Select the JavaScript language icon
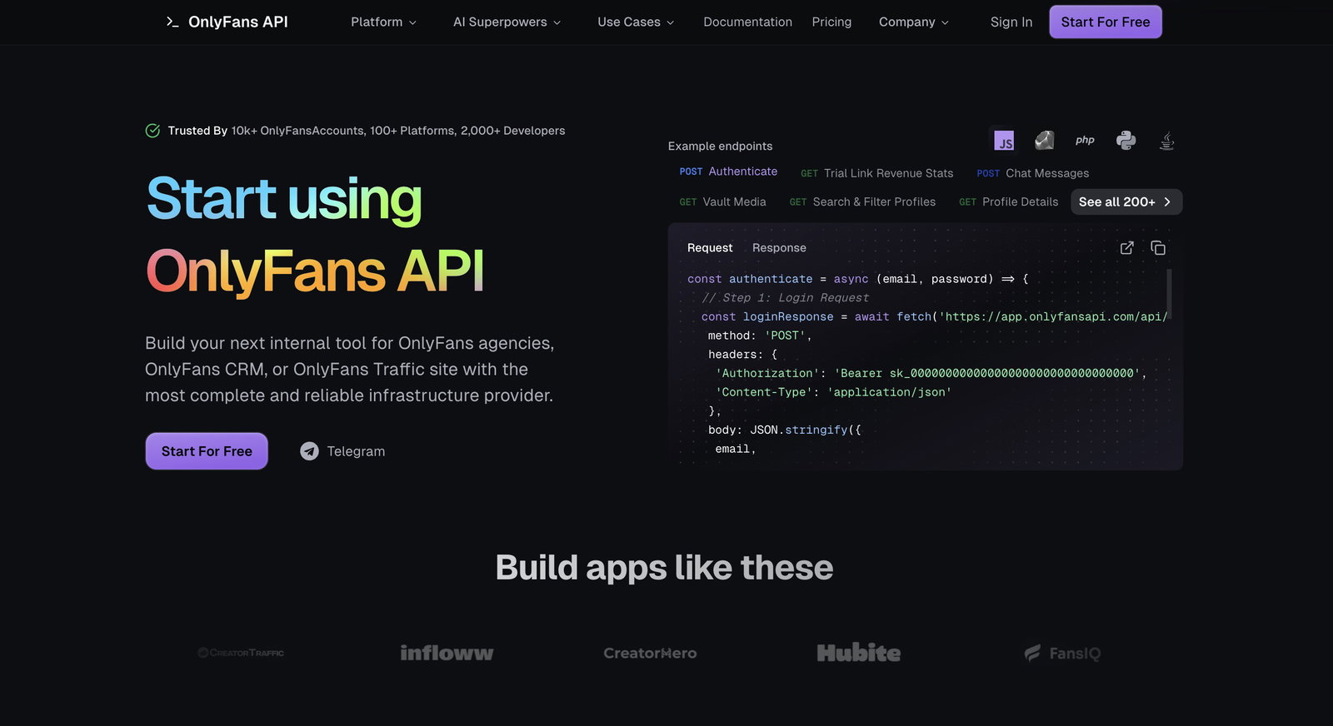This screenshot has width=1333, height=726. point(1004,141)
